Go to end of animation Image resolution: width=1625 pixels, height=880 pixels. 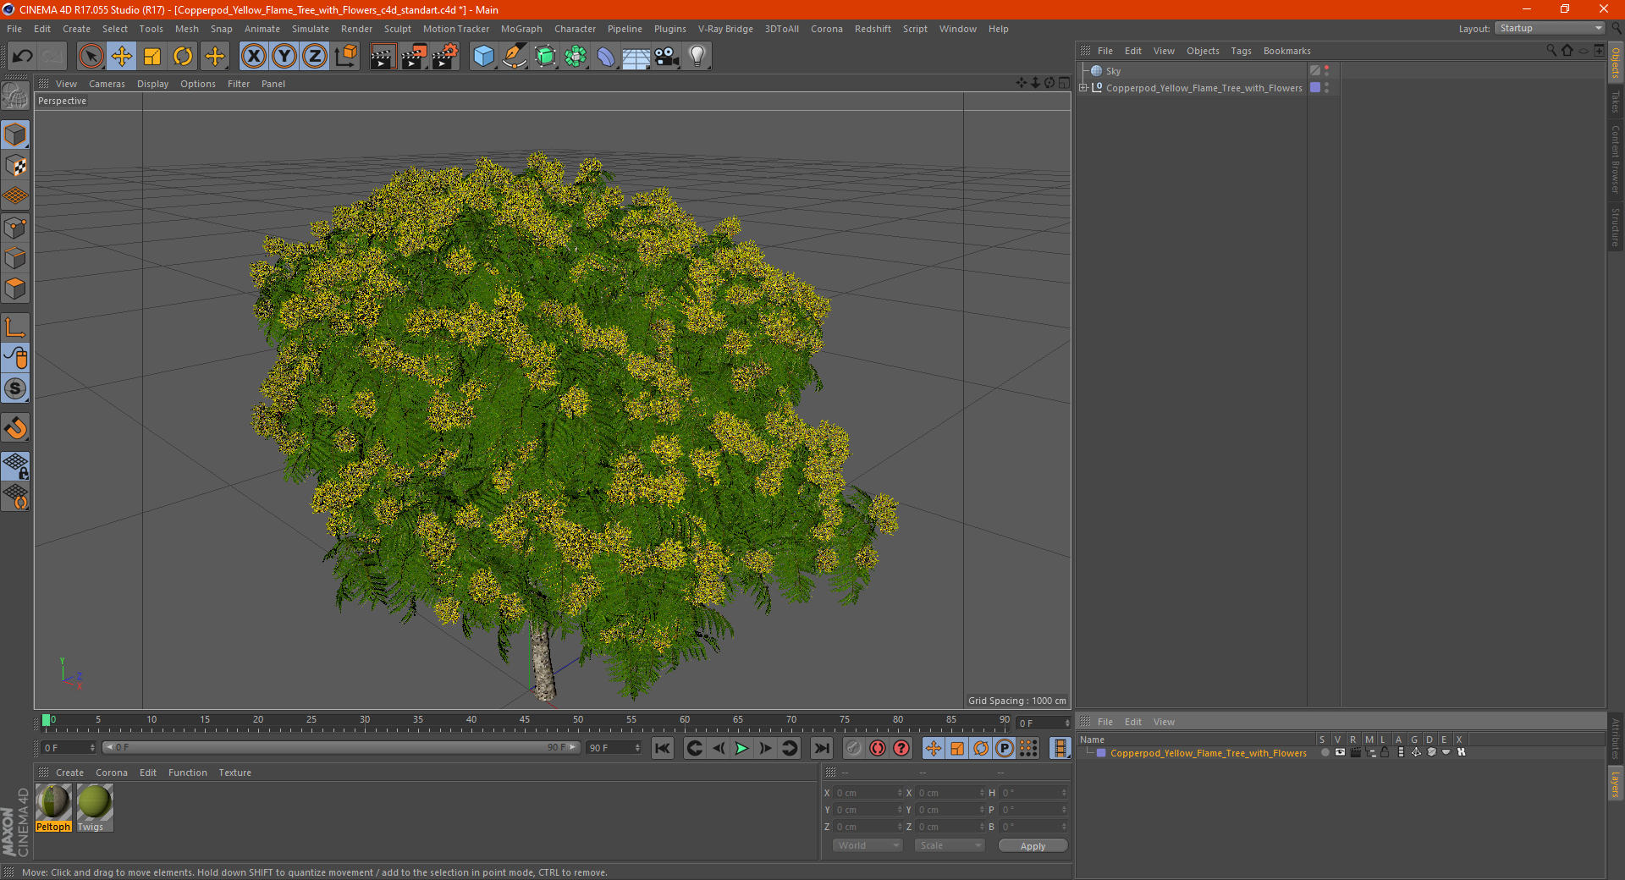(821, 748)
